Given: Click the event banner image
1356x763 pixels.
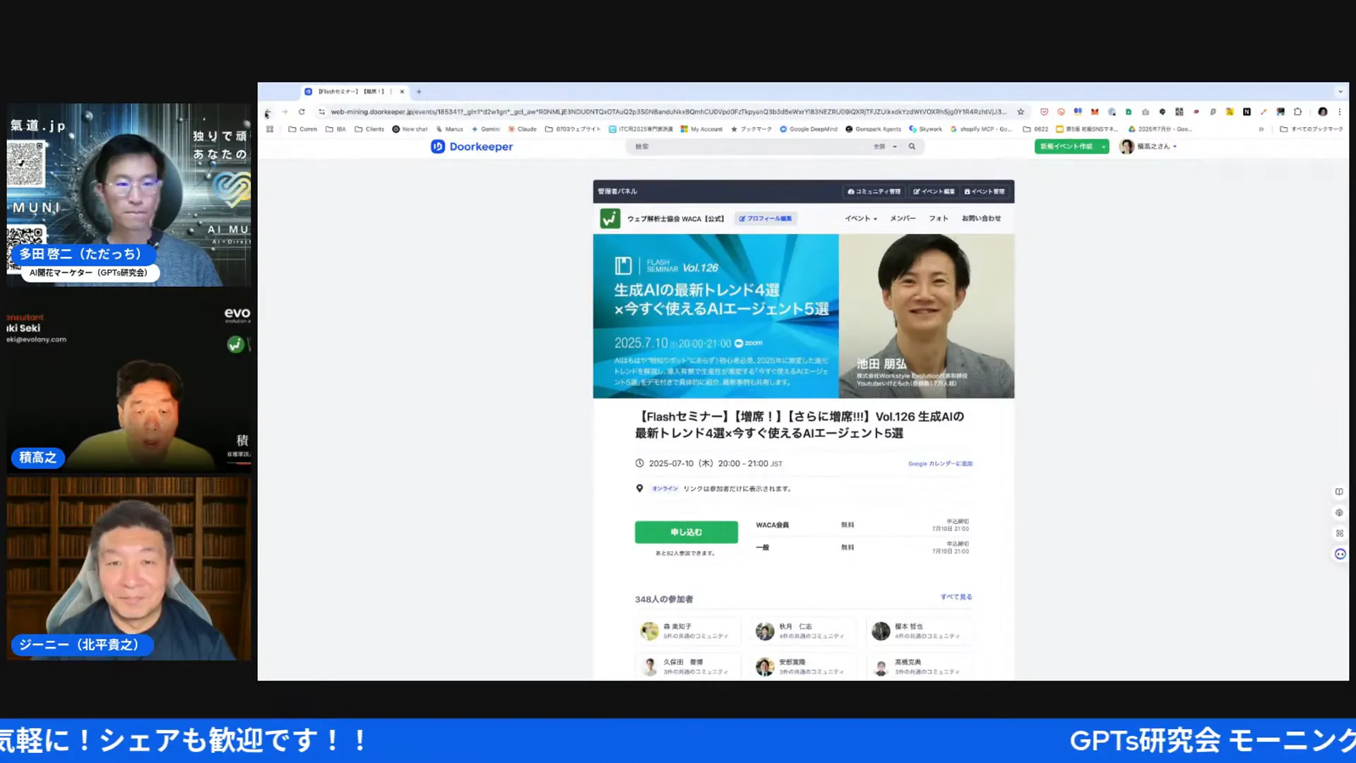Looking at the screenshot, I should tap(804, 317).
